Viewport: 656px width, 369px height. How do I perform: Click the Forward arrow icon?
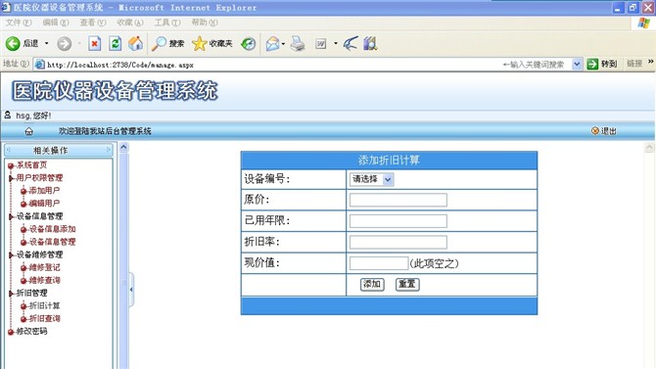pos(64,43)
